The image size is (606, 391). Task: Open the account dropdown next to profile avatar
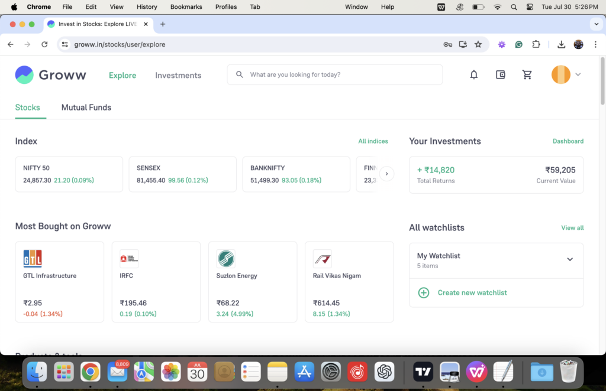point(576,74)
